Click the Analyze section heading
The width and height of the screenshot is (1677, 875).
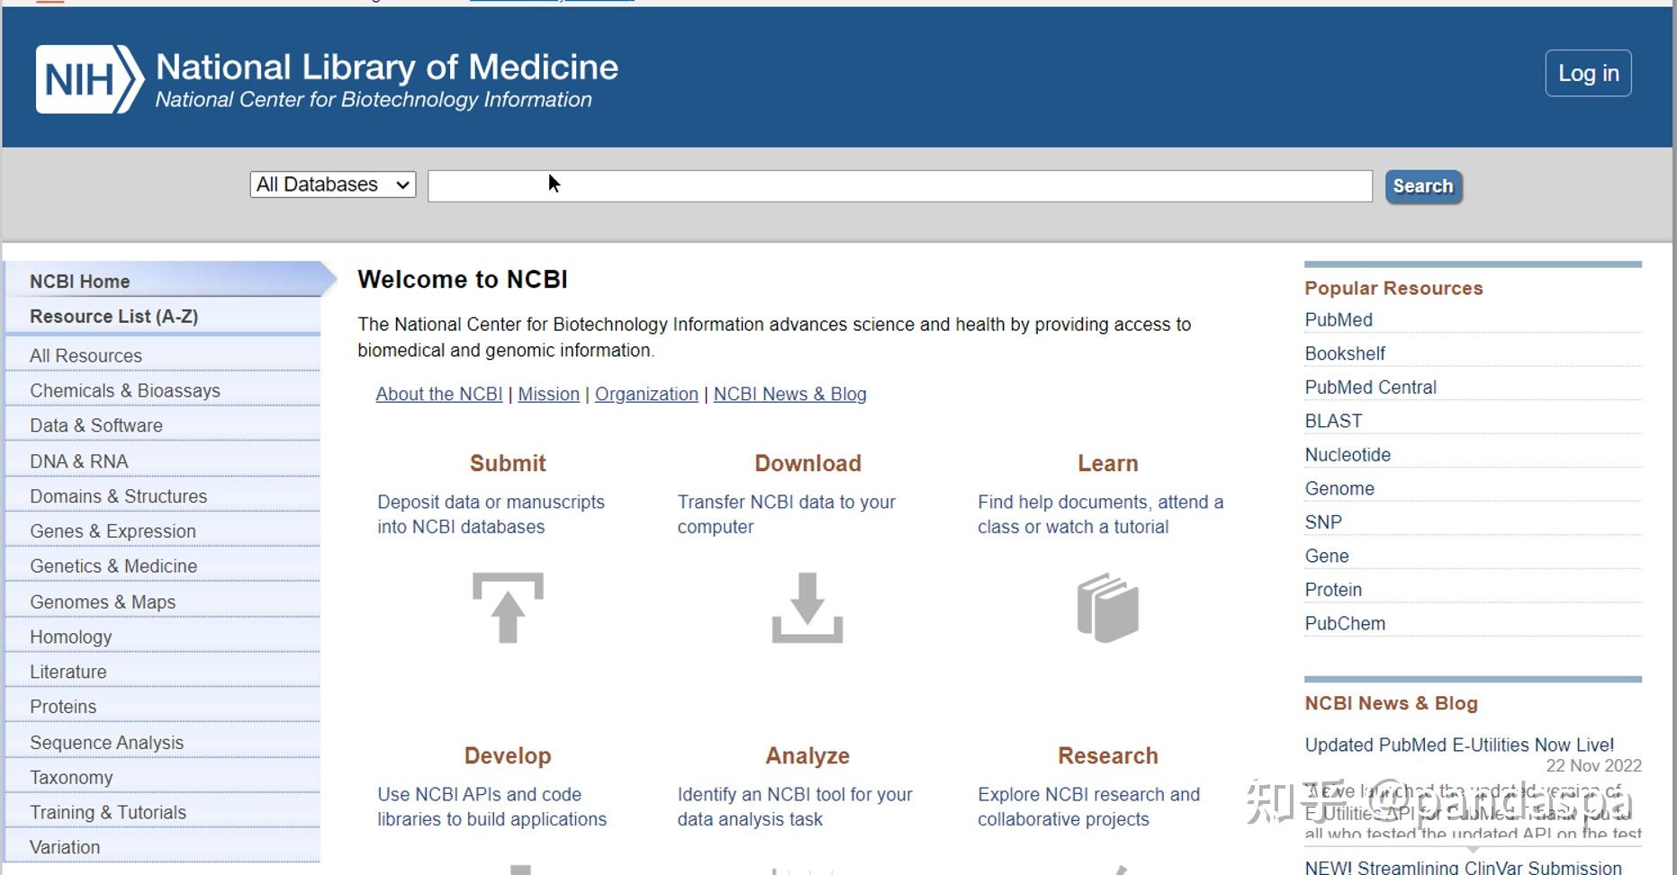pyautogui.click(x=807, y=755)
